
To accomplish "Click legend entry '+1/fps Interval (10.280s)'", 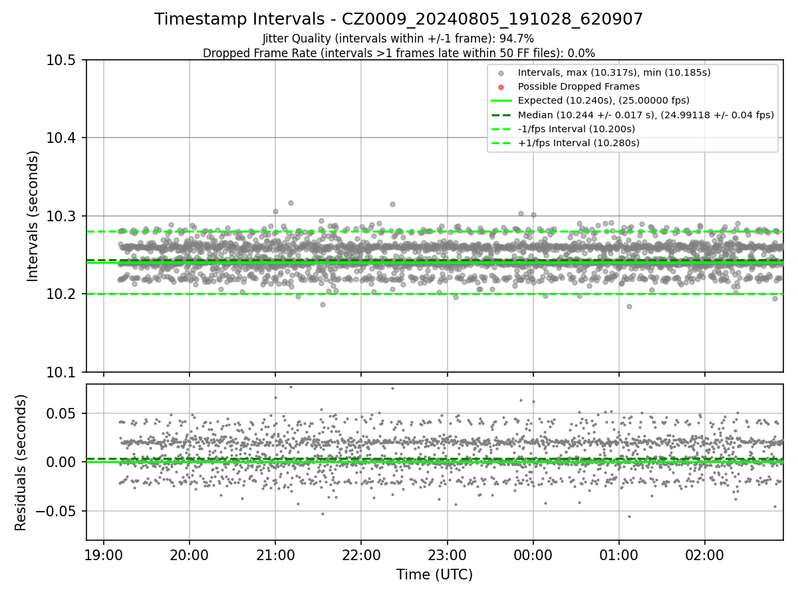I will [x=579, y=143].
